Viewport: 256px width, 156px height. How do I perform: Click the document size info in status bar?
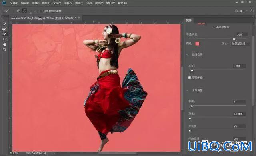(x=36, y=153)
